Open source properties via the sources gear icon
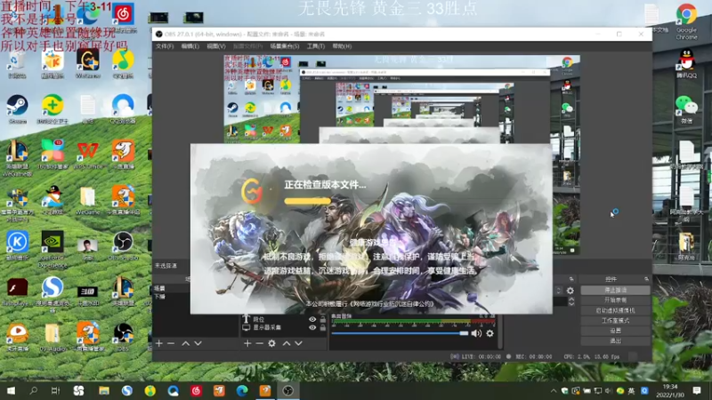The width and height of the screenshot is (712, 400). click(x=271, y=343)
